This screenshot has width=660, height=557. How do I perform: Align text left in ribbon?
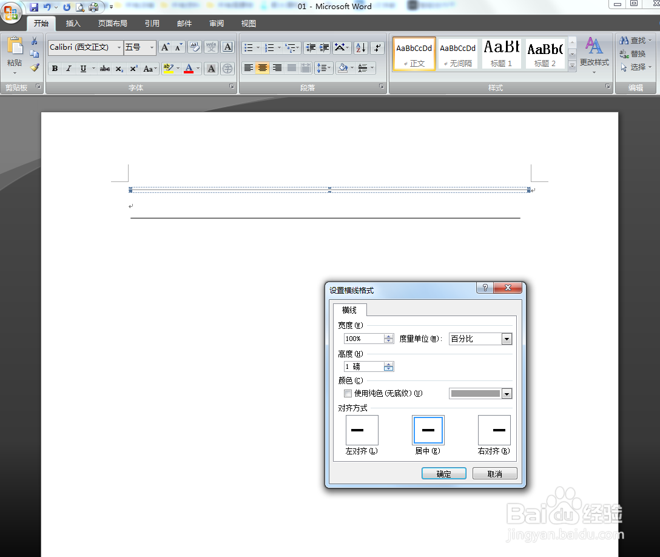pyautogui.click(x=249, y=68)
